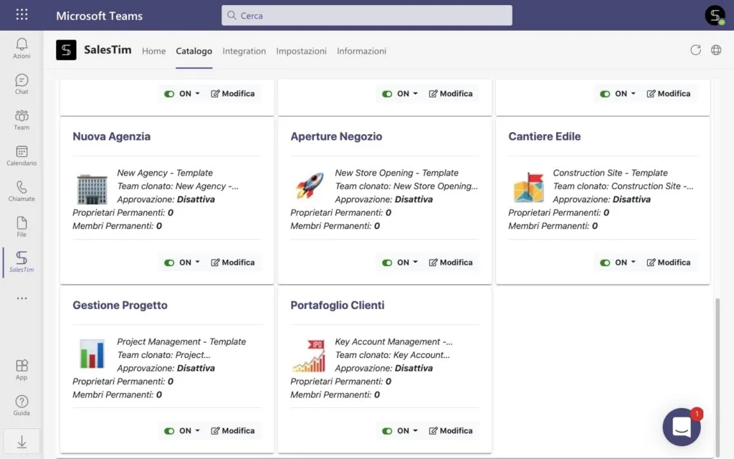Click Modifica in card above Cantiere Edile

(669, 94)
